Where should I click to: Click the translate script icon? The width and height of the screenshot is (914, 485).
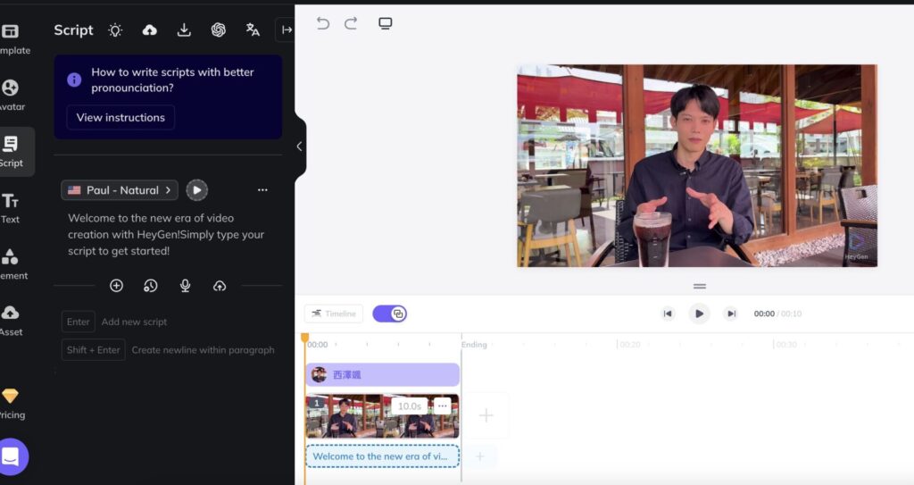253,29
